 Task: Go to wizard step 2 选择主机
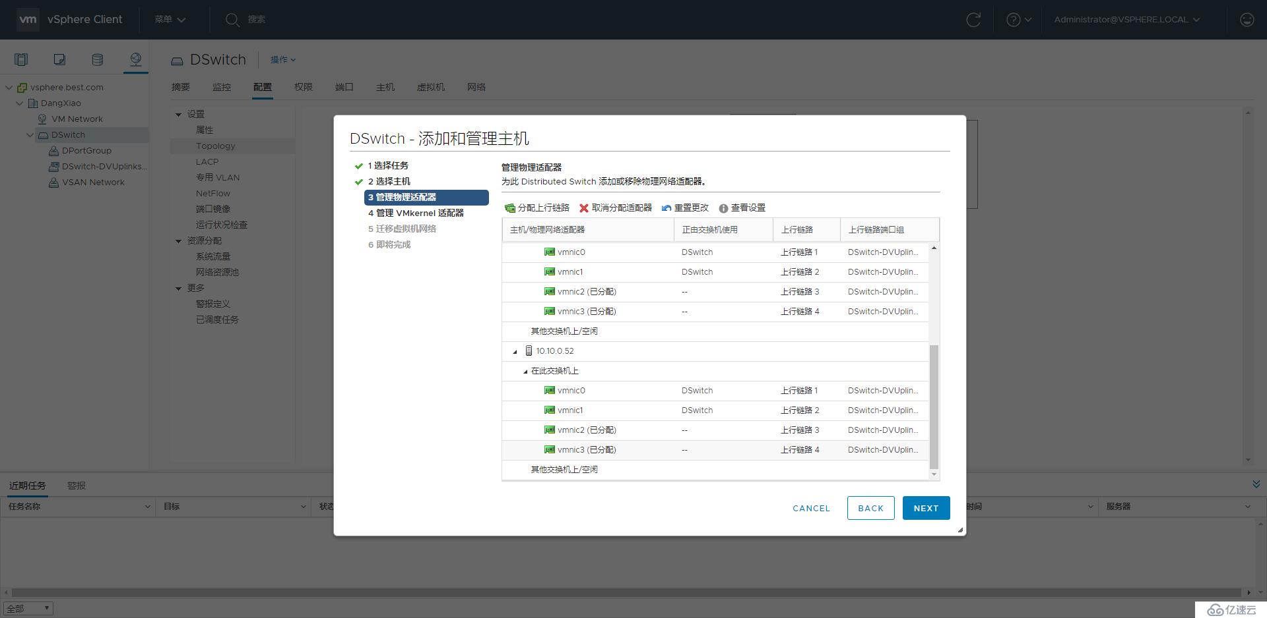(389, 181)
